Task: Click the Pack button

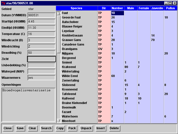Action: (x=72, y=128)
